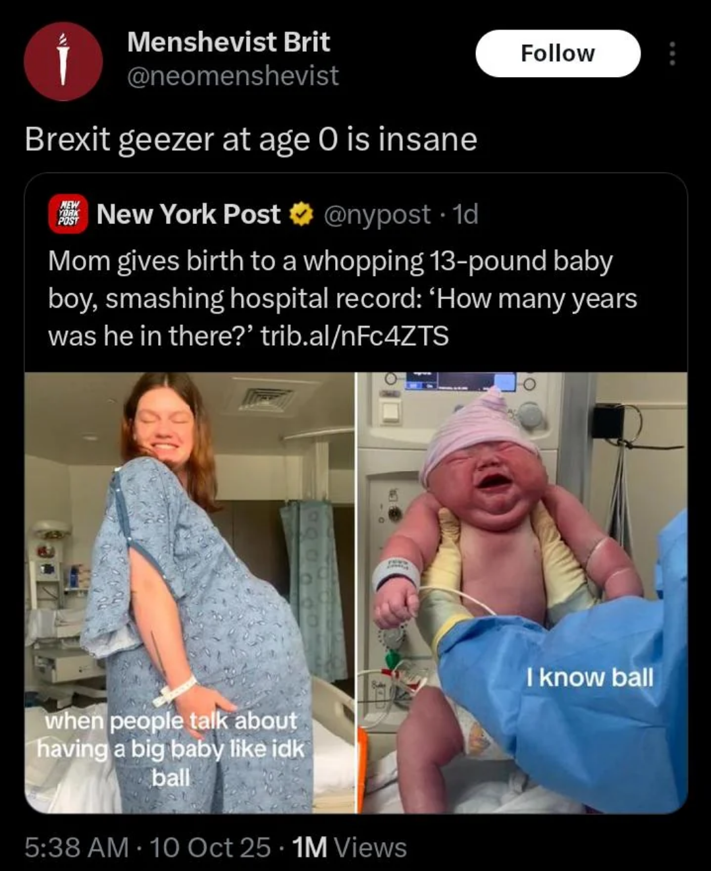The image size is (711, 871).
Task: Open the New York Post account name
Action: point(188,215)
